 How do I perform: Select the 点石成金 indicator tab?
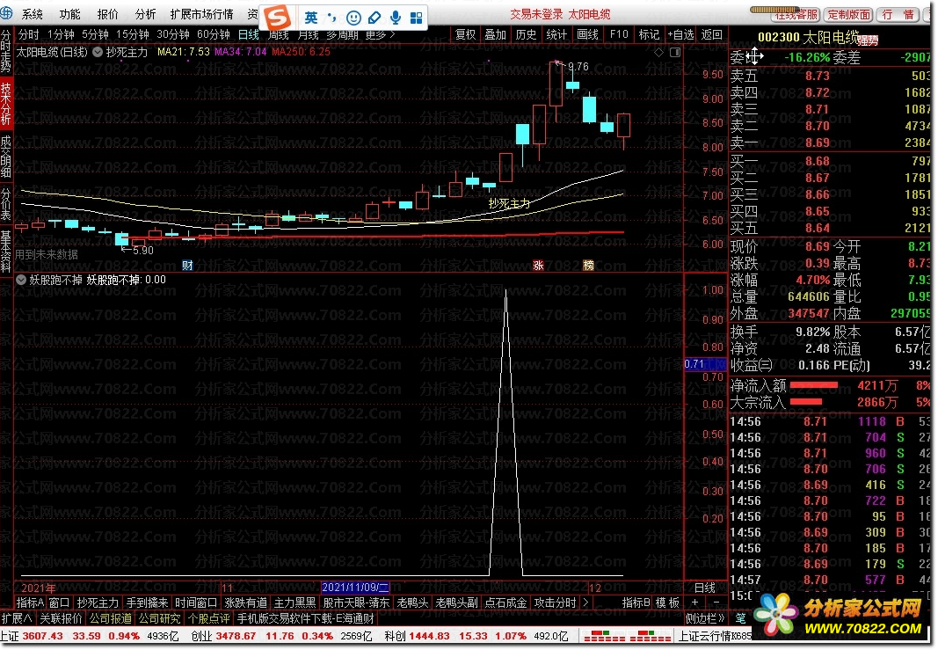click(505, 603)
